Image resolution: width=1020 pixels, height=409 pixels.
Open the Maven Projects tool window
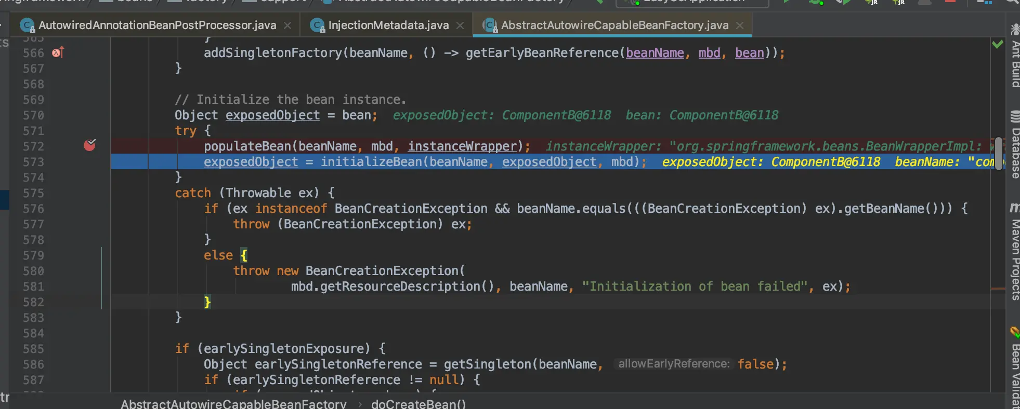coord(1015,252)
